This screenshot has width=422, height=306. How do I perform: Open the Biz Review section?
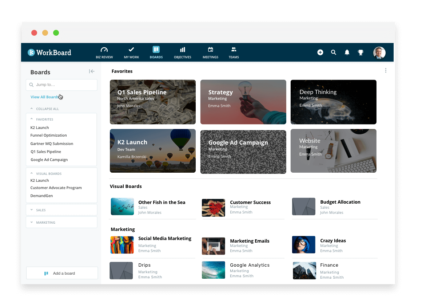tap(104, 52)
